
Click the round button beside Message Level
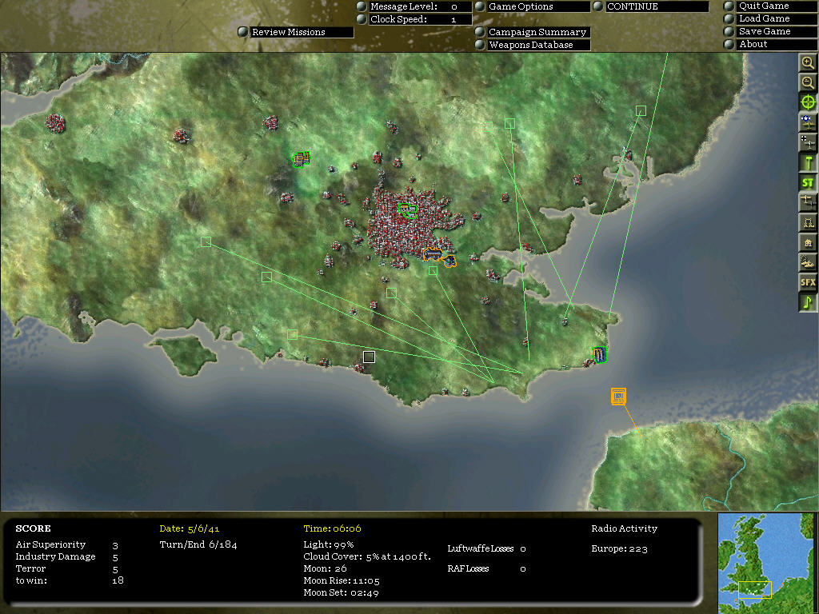tap(362, 6)
